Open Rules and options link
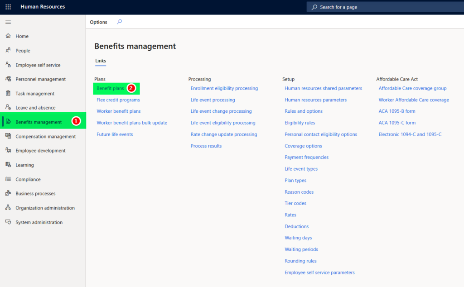Screen dimensions: 464x287 pos(304,111)
